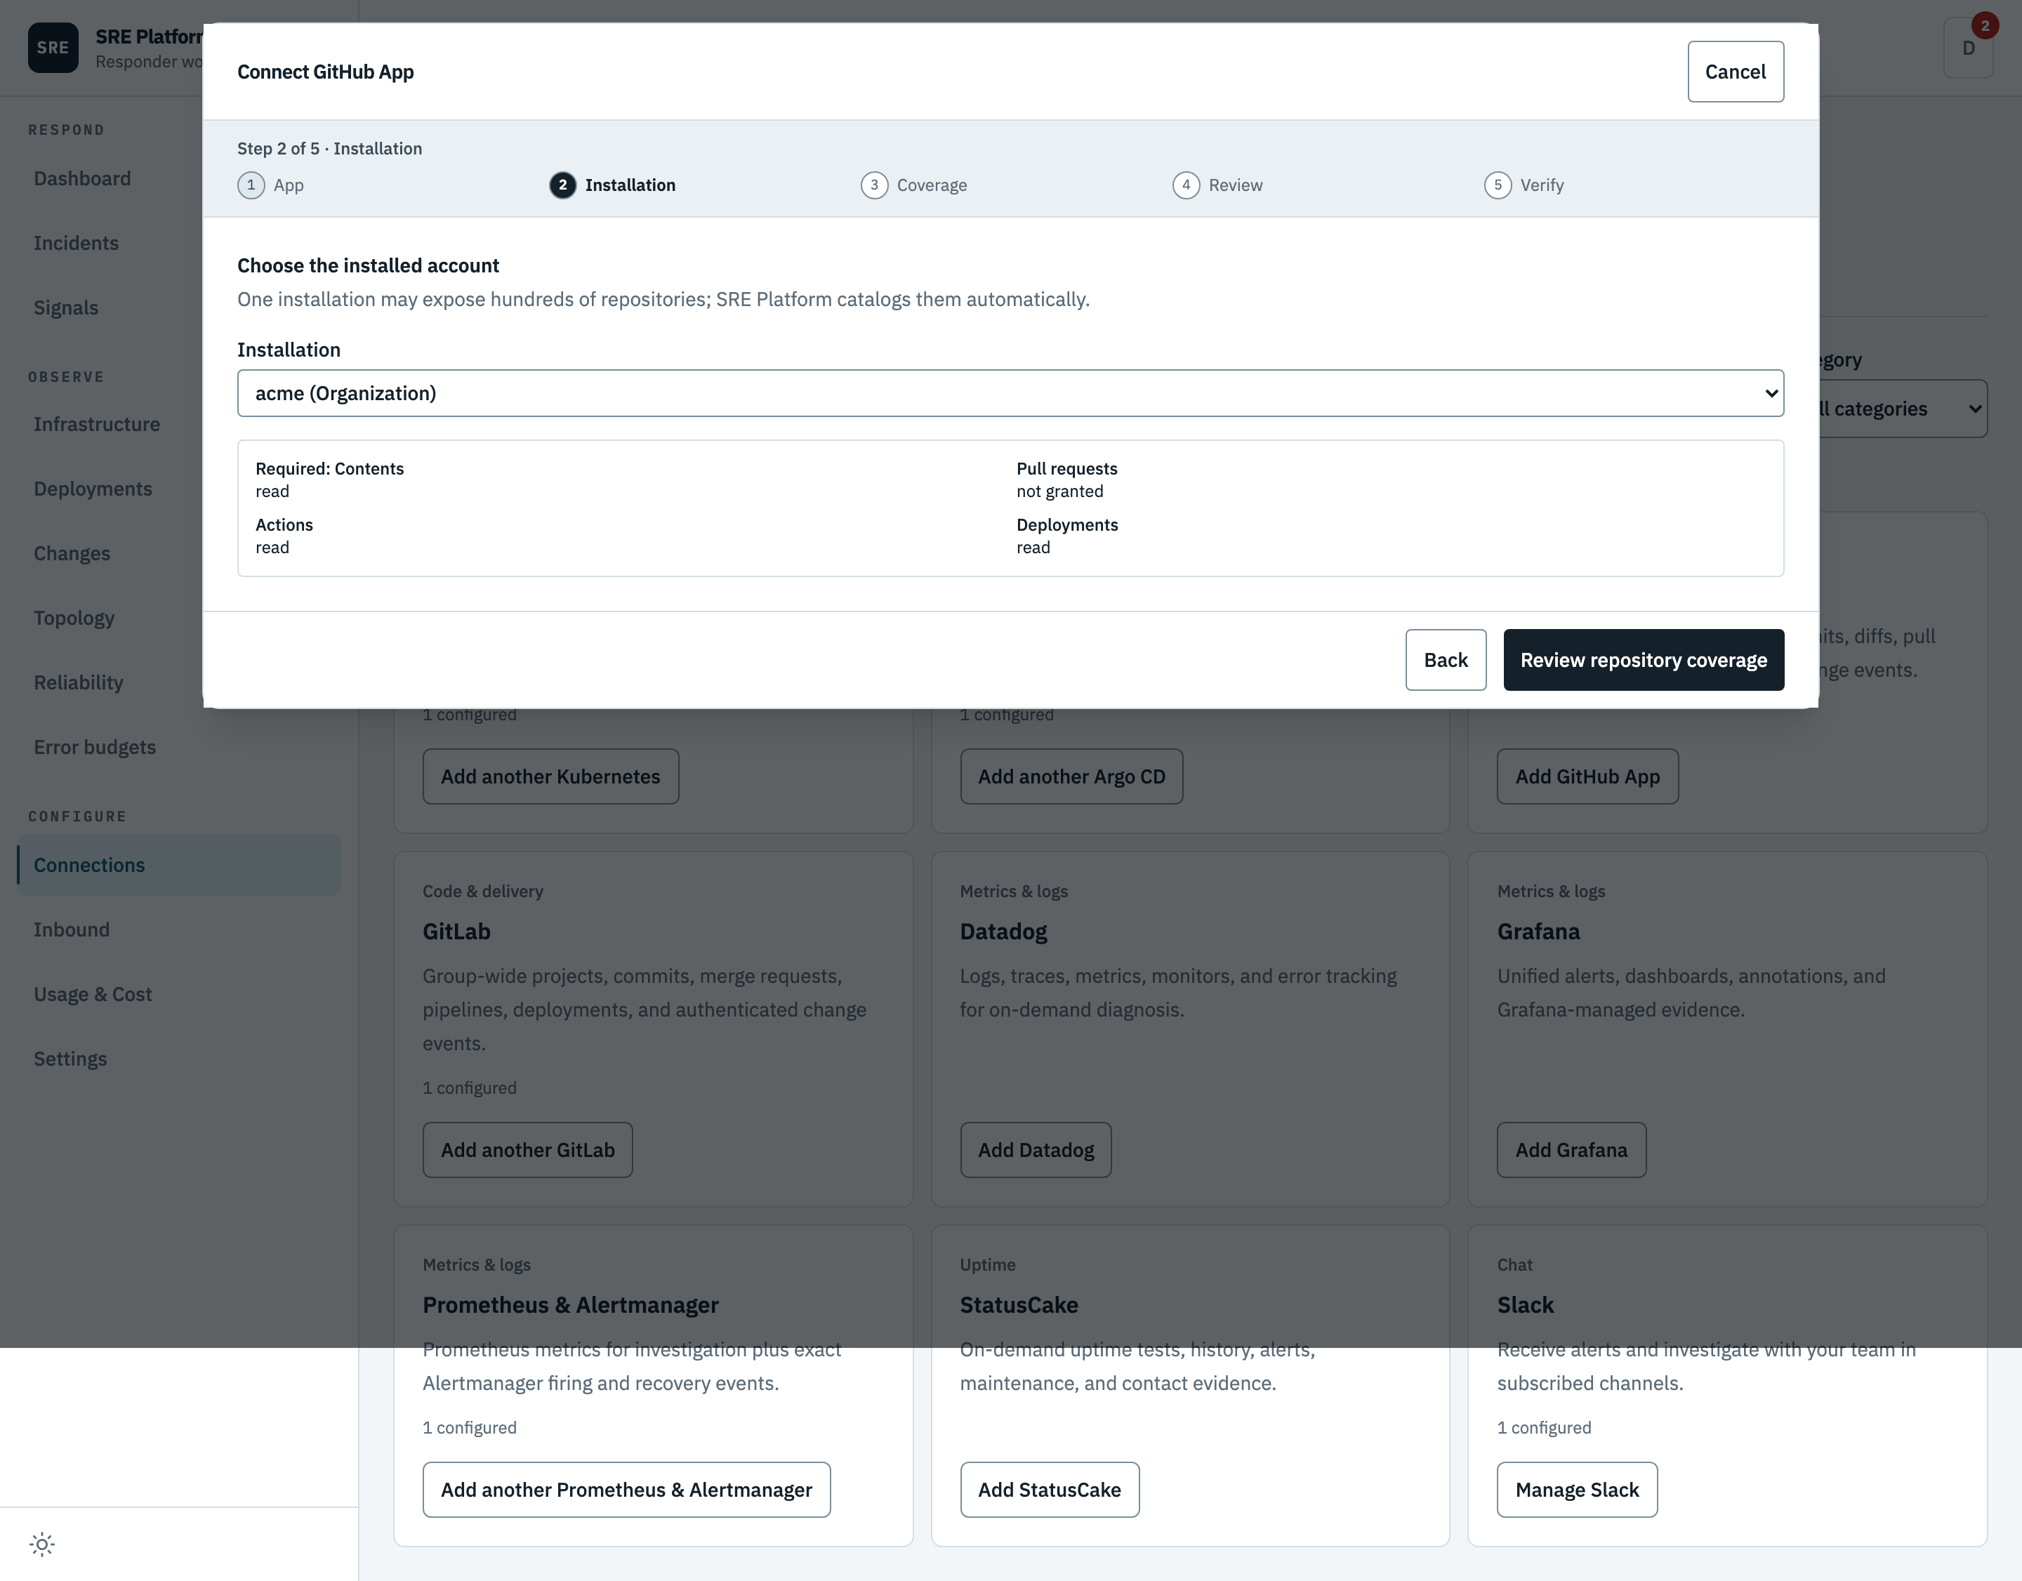Toggle the light theme sun icon
Screen dimensions: 2022x1581
click(41, 1544)
